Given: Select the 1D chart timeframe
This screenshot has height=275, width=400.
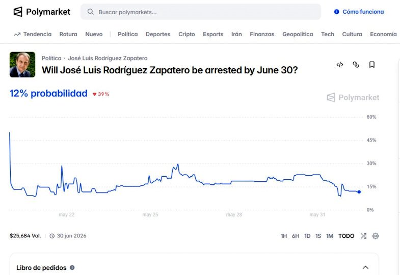Looking at the screenshot, I should point(307,236).
